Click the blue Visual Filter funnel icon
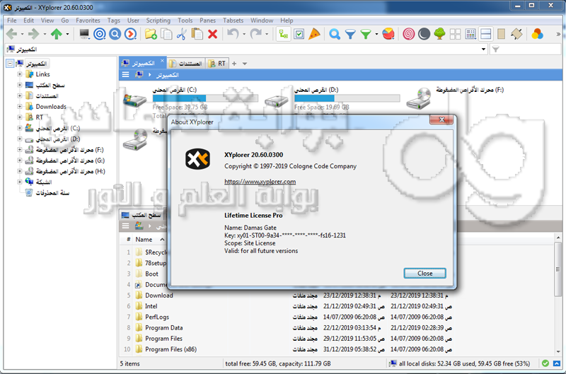 click(350, 34)
